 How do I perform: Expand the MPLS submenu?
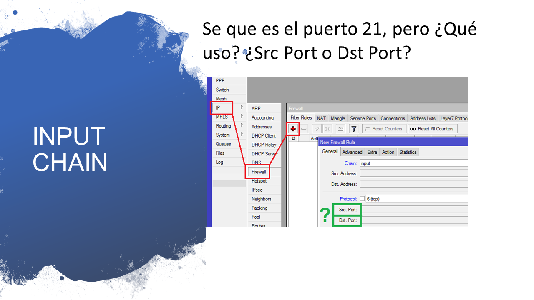[242, 117]
